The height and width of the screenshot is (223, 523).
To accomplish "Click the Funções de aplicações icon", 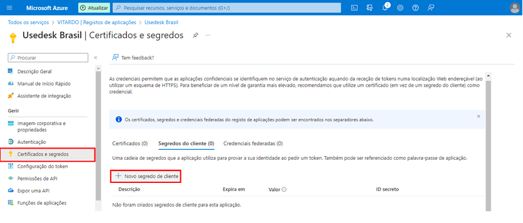I will click(11, 203).
